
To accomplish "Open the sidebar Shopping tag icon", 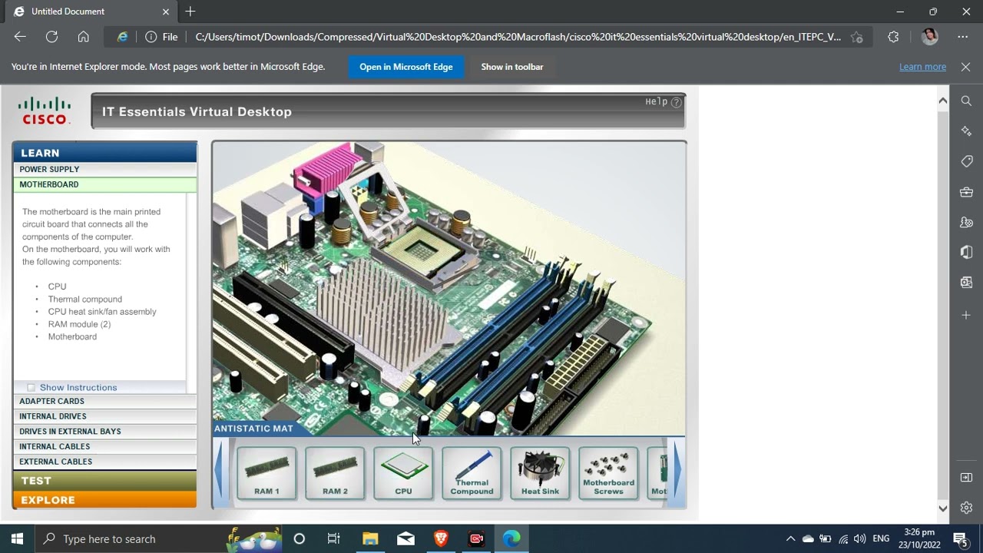I will click(966, 161).
